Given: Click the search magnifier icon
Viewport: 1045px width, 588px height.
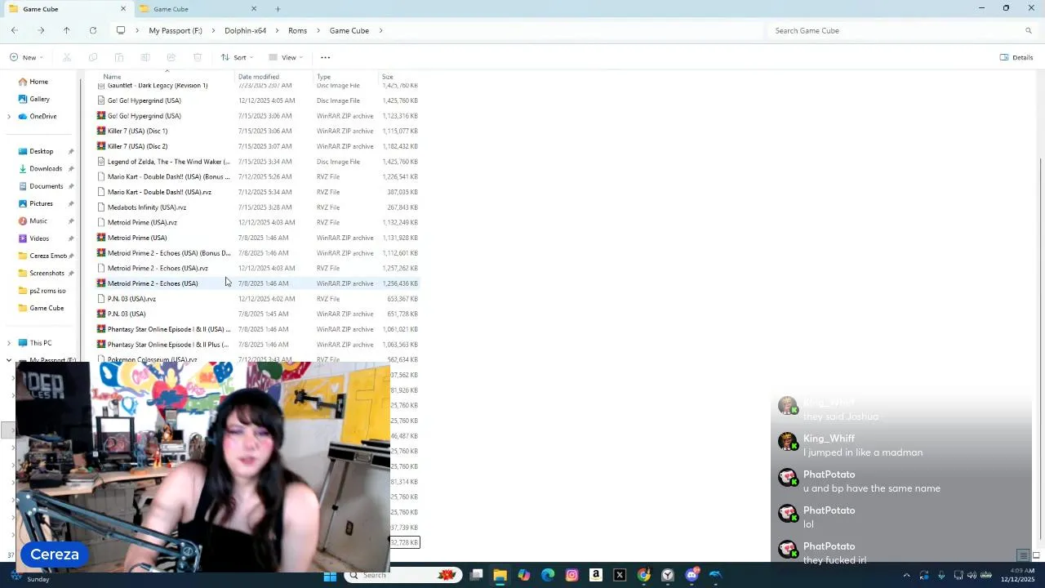Looking at the screenshot, I should click(x=1029, y=30).
